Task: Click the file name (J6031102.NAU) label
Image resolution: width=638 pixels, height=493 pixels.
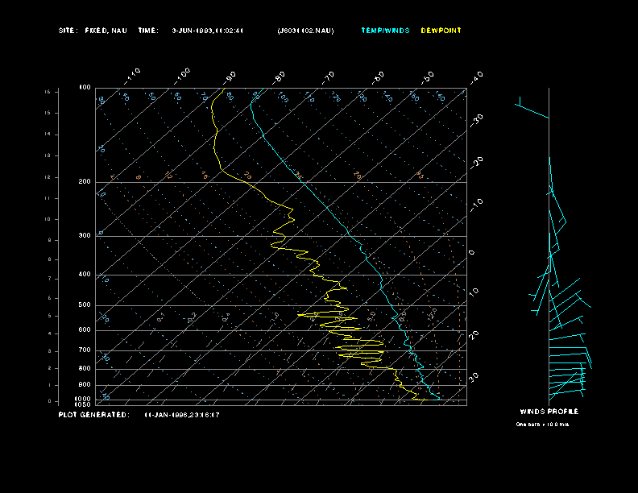Action: pos(305,31)
